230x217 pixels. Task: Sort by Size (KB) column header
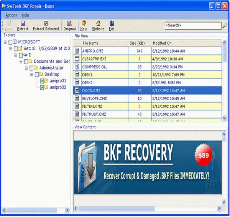tap(140, 43)
